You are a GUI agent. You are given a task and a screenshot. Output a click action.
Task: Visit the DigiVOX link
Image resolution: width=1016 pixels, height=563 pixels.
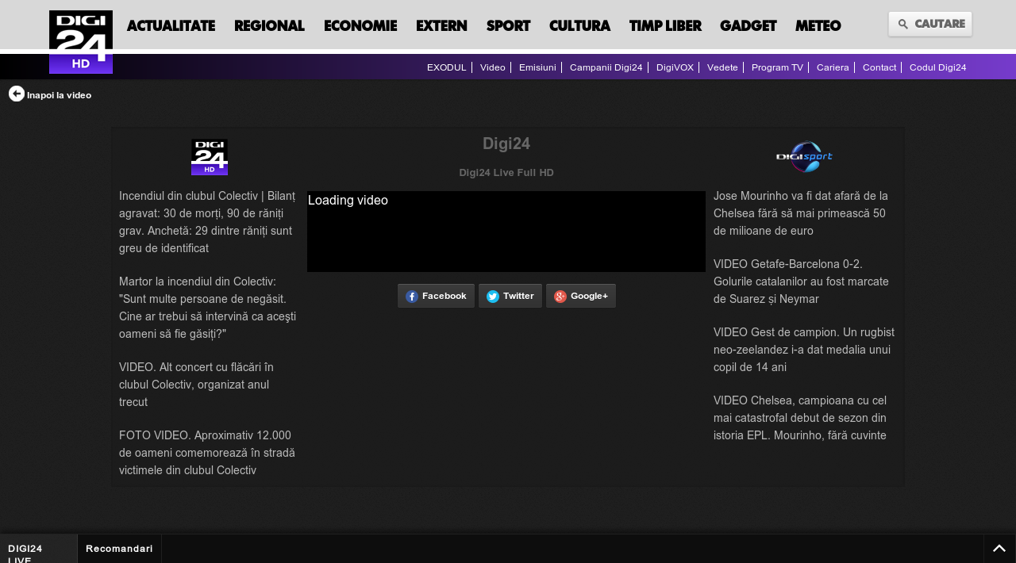pyautogui.click(x=675, y=67)
